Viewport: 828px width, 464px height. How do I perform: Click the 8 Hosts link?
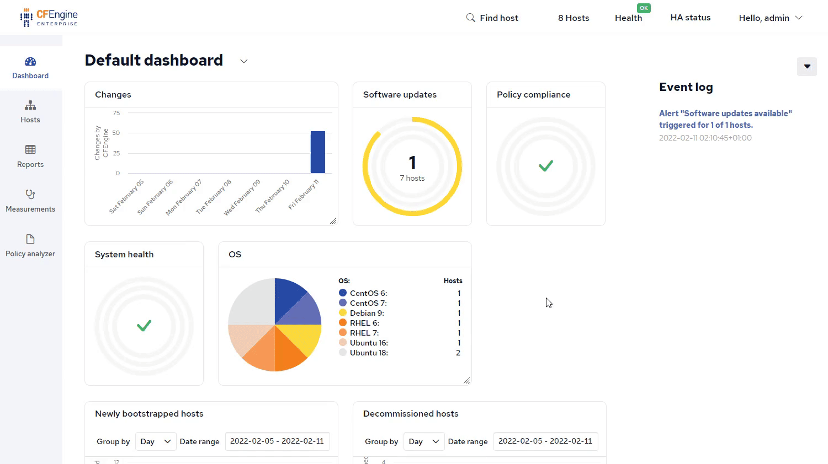tap(573, 18)
